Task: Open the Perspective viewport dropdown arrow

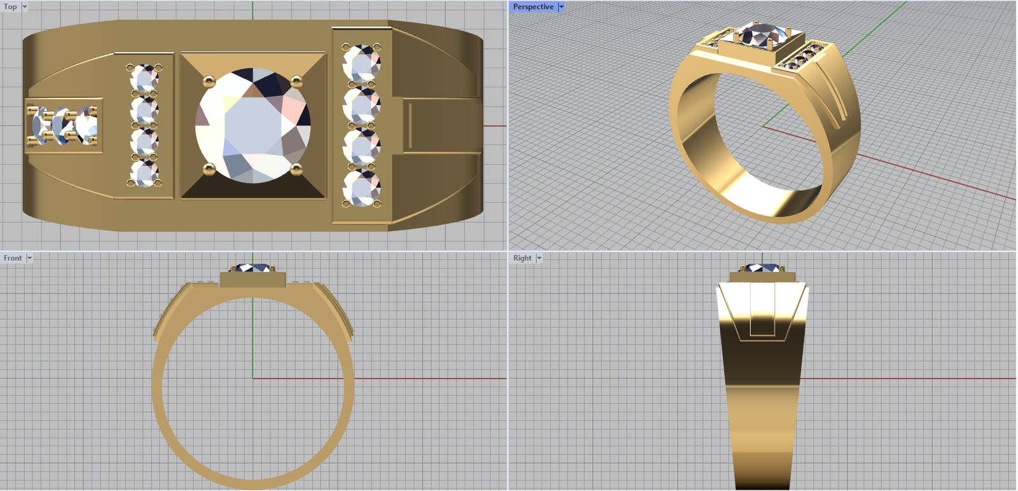Action: [561, 7]
